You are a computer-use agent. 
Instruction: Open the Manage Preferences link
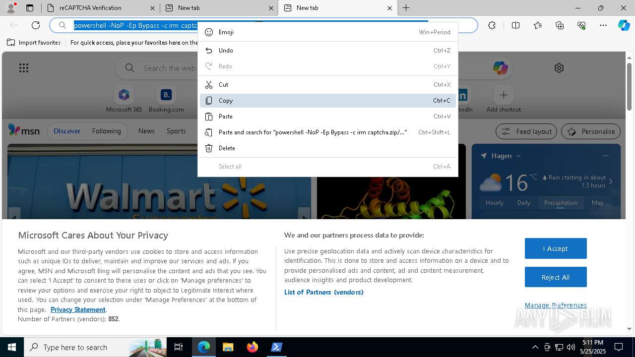556,305
